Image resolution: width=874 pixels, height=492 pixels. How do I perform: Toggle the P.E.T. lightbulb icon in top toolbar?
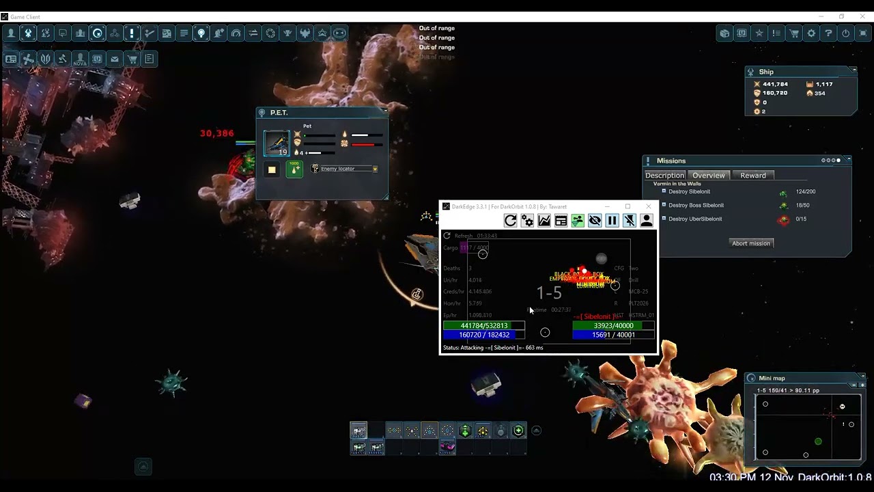[201, 33]
